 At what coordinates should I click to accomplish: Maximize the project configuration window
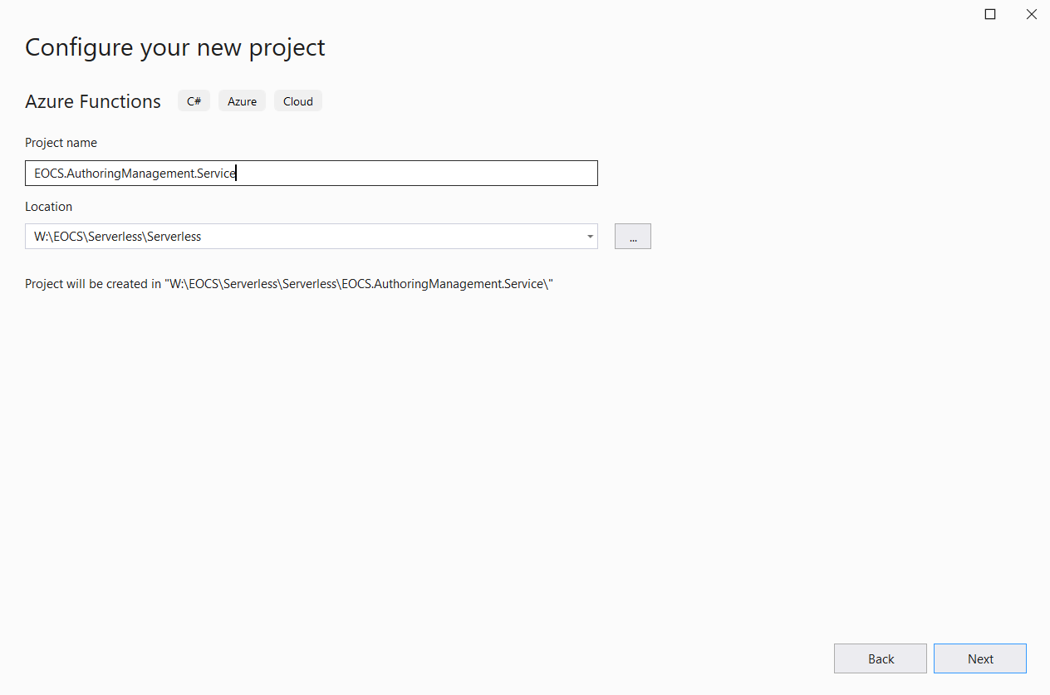coord(989,14)
